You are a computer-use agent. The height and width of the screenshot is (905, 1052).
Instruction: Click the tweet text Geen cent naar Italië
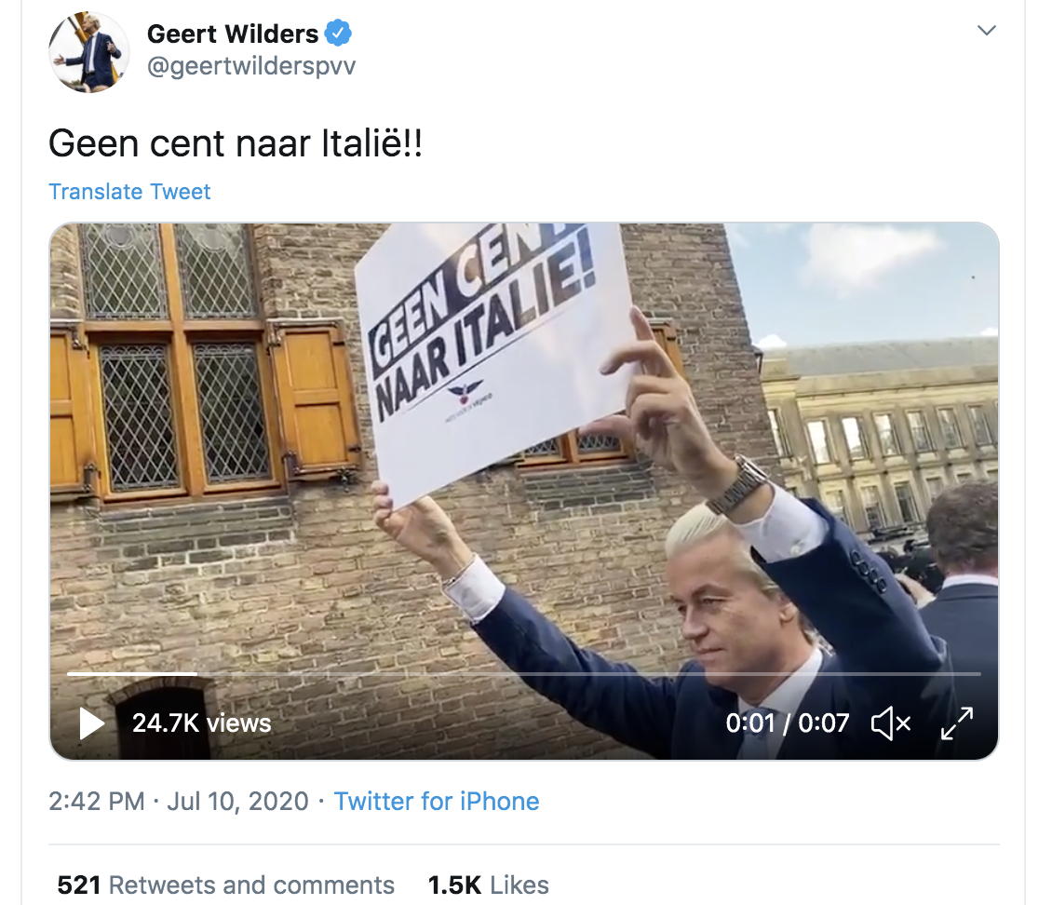tap(236, 143)
